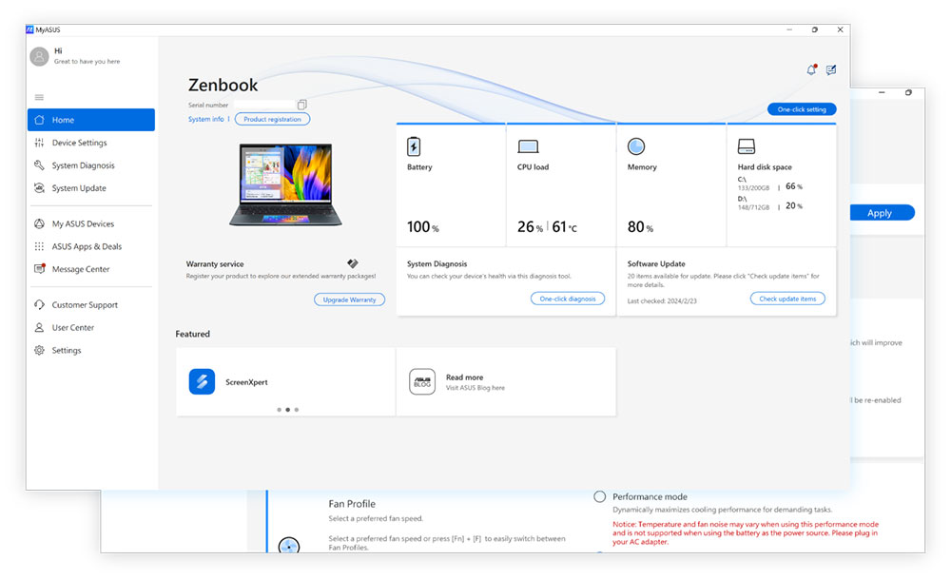Click the user avatar icon

[x=39, y=56]
